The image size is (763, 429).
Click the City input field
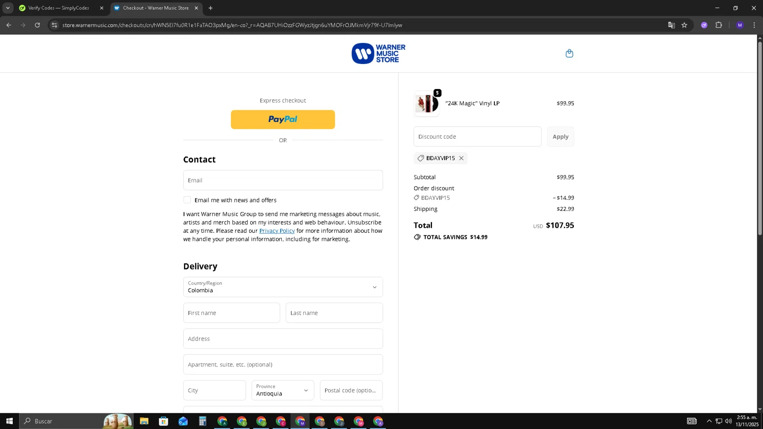coord(215,390)
